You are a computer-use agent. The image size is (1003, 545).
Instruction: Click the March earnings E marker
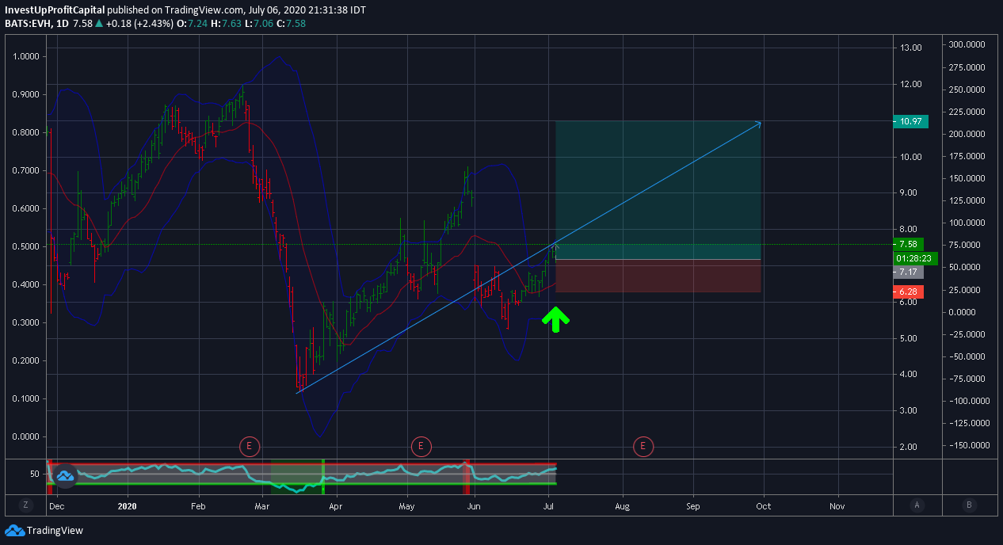[x=249, y=447]
